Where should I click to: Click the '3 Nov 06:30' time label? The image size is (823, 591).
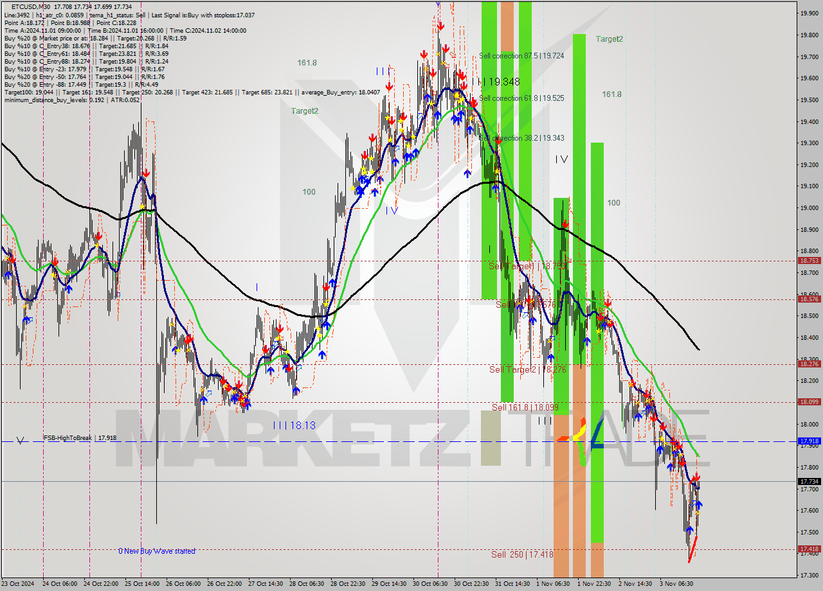pos(676,584)
